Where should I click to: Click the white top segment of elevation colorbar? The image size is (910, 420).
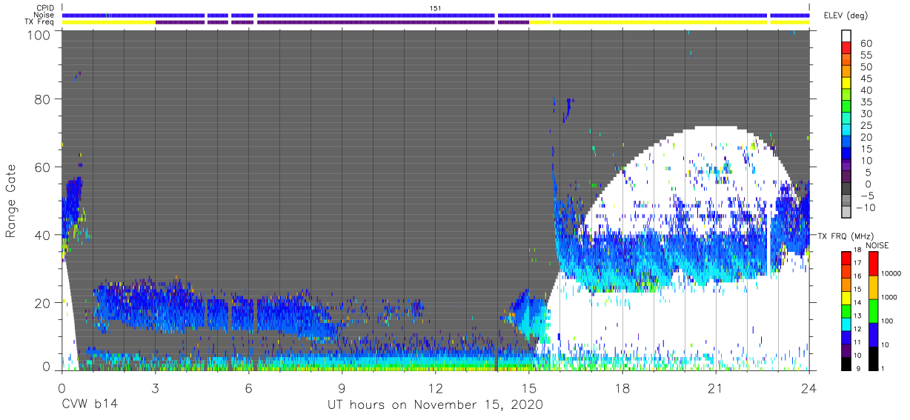tap(848, 36)
